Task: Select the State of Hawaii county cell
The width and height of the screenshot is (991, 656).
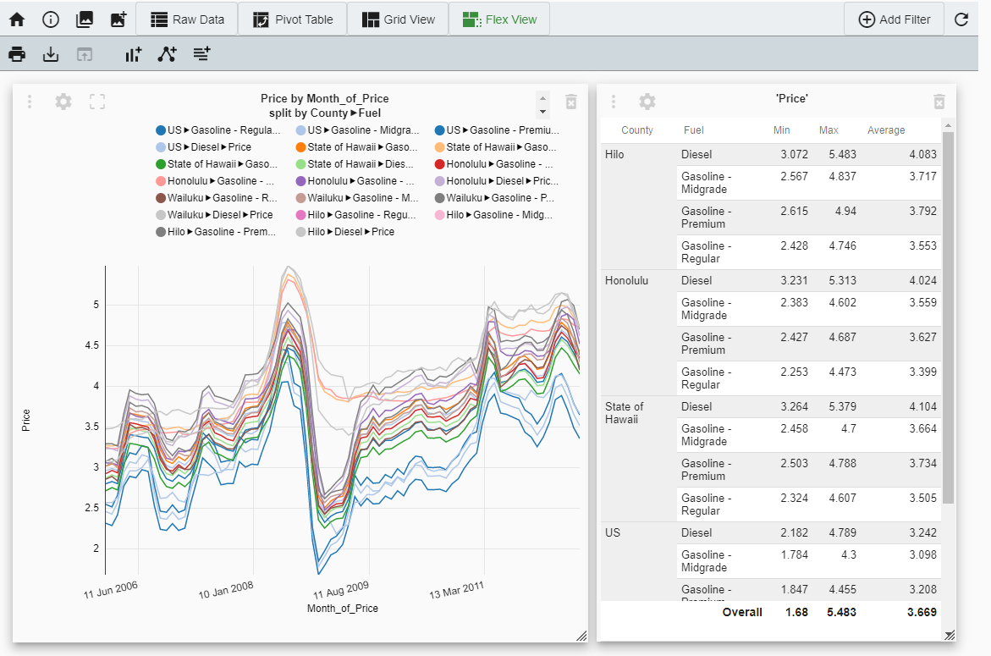Action: 638,459
